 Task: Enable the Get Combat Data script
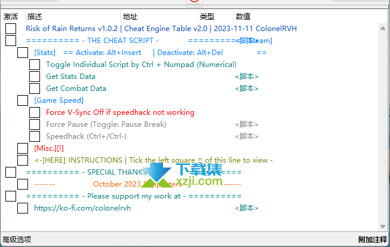(x=35, y=89)
